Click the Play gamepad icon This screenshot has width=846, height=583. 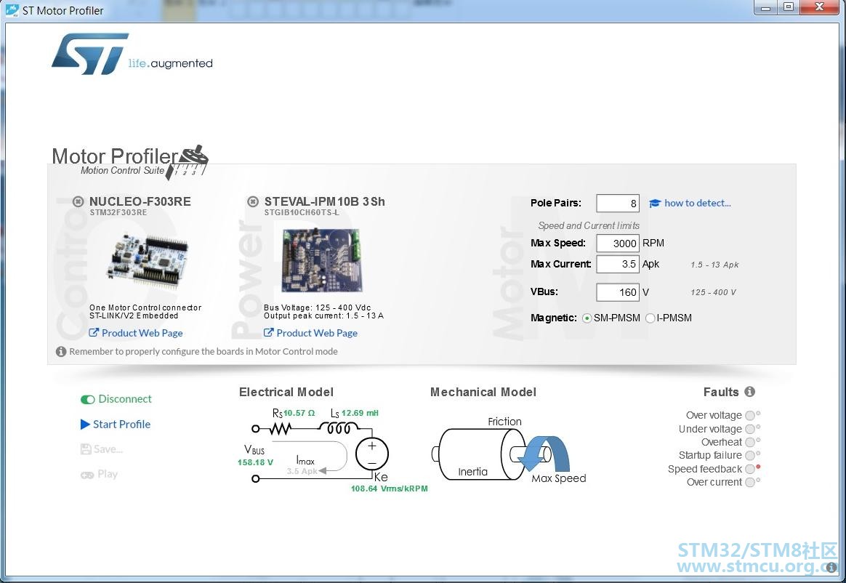click(x=87, y=475)
